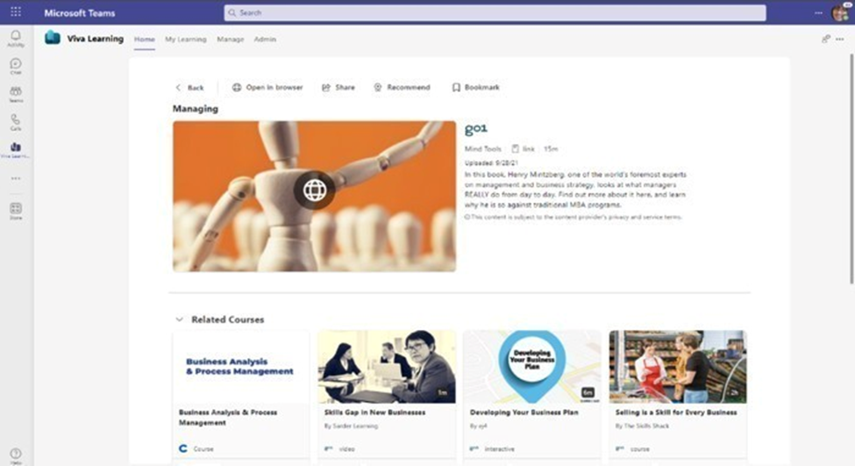Open course in browser

coord(267,87)
